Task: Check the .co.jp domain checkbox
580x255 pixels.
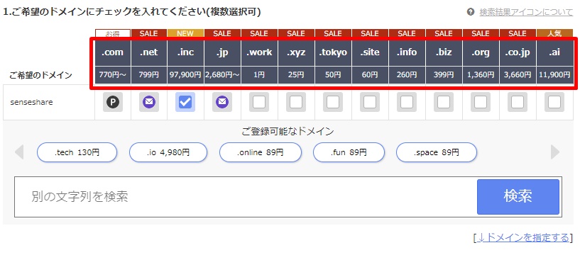Action: [518, 102]
